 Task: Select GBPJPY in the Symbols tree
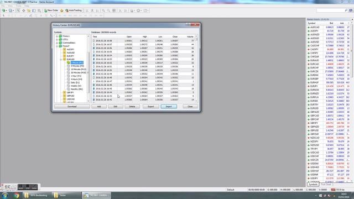[x=70, y=92]
